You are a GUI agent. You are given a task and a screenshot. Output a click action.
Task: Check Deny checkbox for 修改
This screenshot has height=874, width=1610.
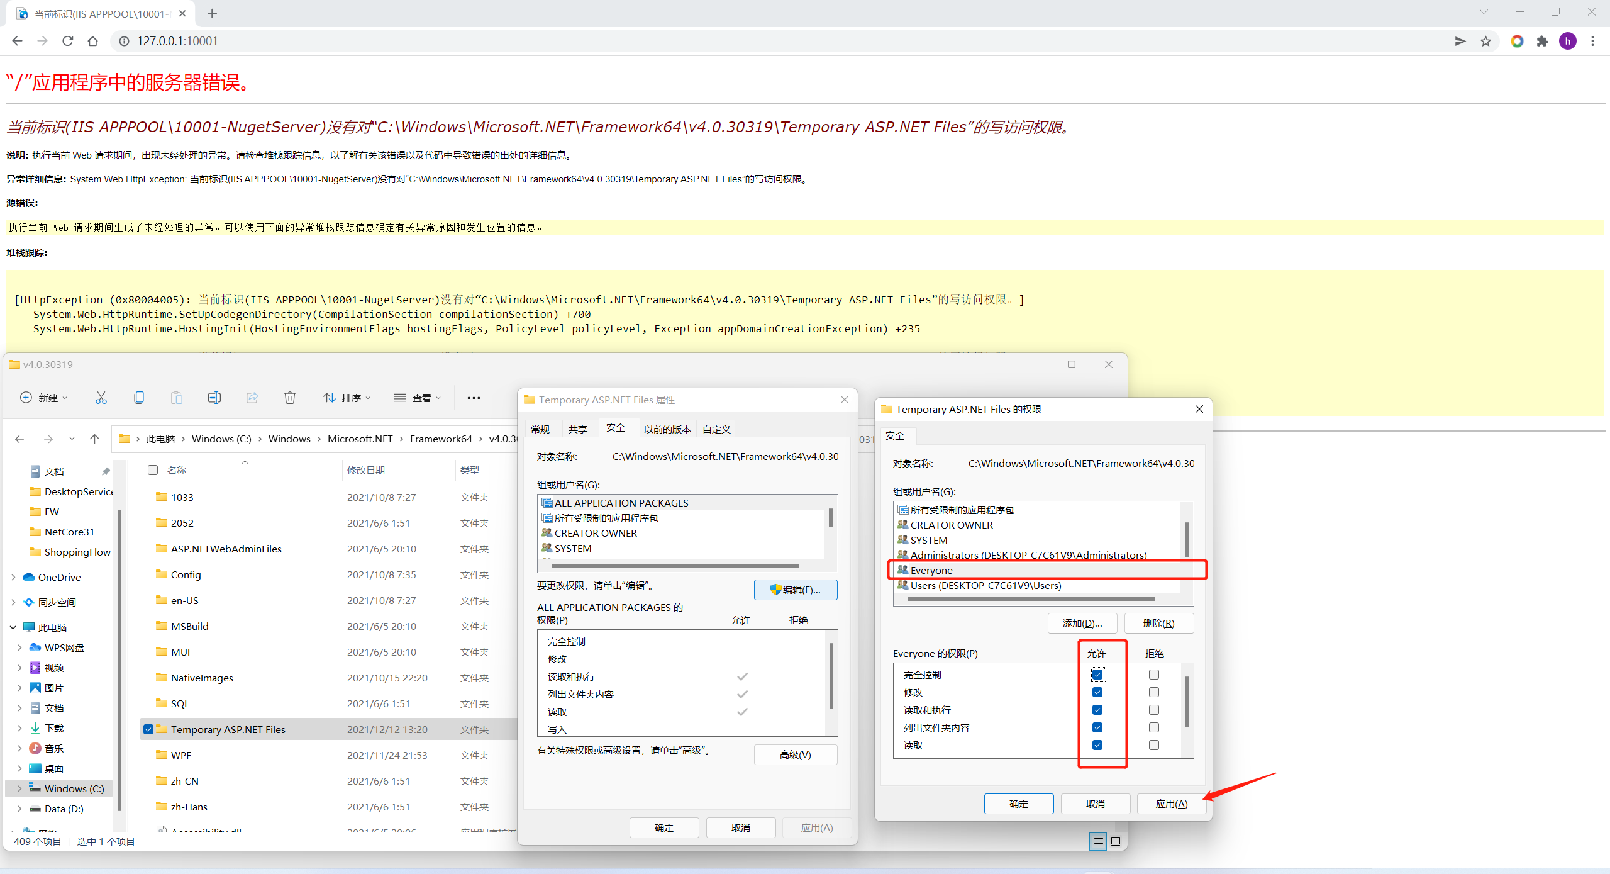[x=1154, y=692]
